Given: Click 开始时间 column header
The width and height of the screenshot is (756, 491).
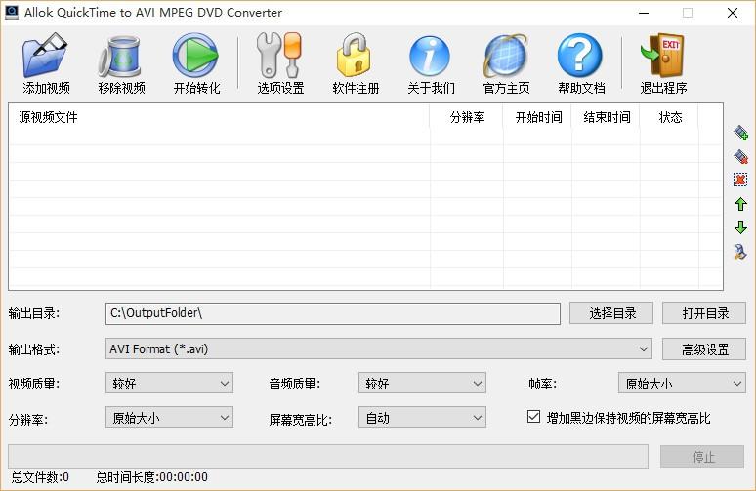Looking at the screenshot, I should click(538, 117).
